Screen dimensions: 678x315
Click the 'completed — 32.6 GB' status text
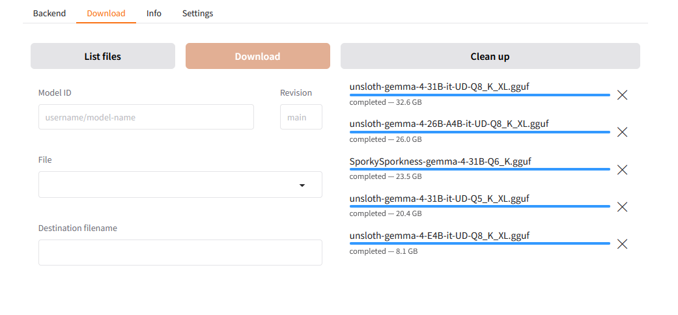[x=386, y=102]
